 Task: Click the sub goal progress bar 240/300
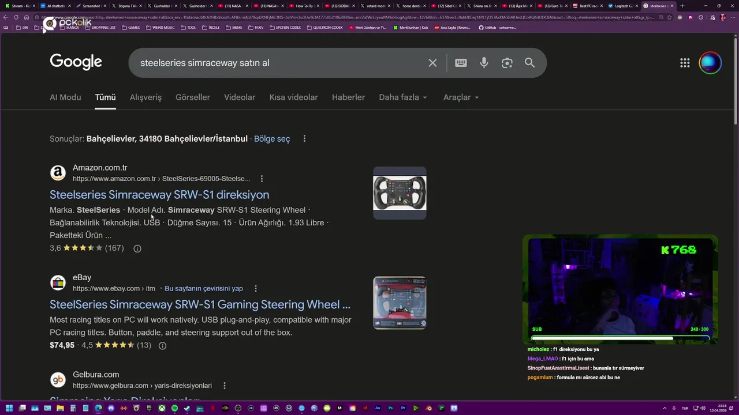[620, 338]
